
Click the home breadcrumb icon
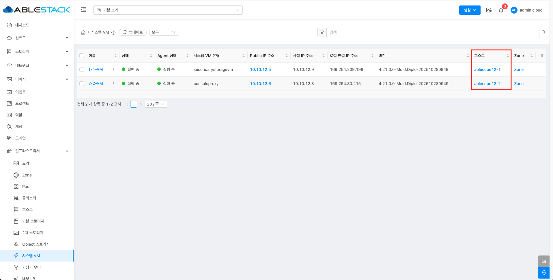click(83, 32)
